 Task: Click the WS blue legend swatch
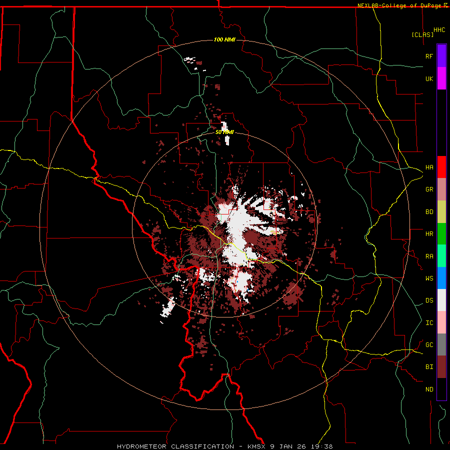click(x=441, y=278)
